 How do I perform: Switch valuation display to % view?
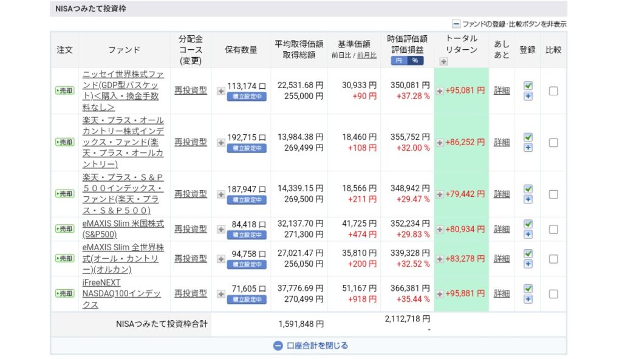(414, 61)
